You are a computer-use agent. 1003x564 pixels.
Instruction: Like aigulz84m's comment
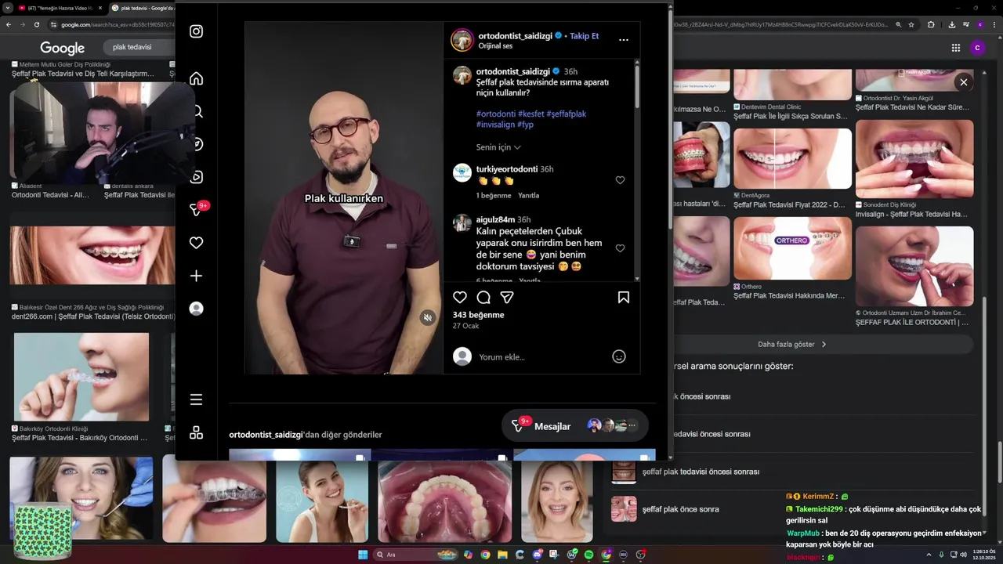click(620, 248)
